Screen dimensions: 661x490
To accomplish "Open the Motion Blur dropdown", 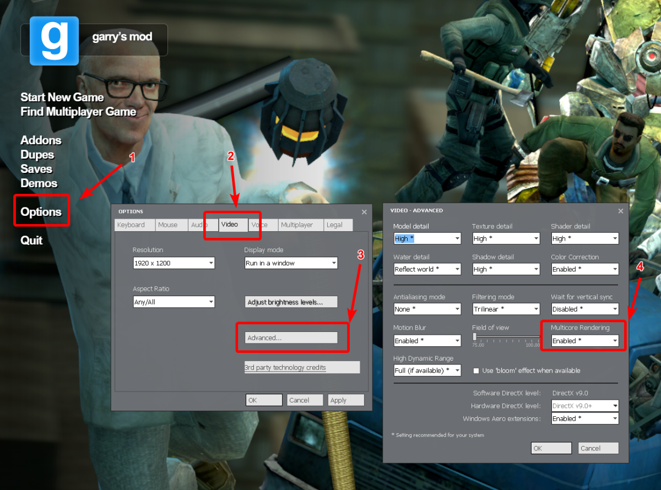I will click(x=427, y=341).
